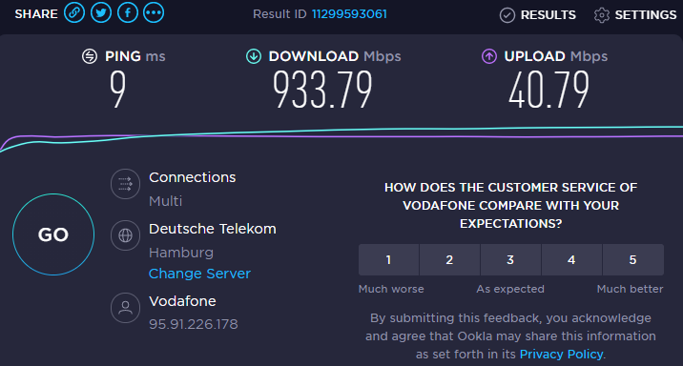Click the Results checkmark icon
This screenshot has width=683, height=366.
[x=507, y=15]
